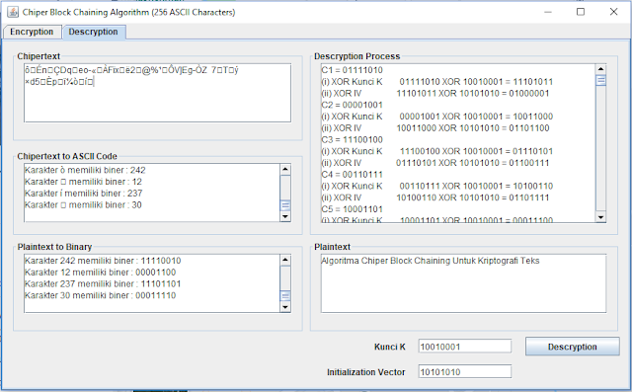Click the line 'C2 = 00001001'
Viewport: 632px width, 392px height.
point(352,105)
